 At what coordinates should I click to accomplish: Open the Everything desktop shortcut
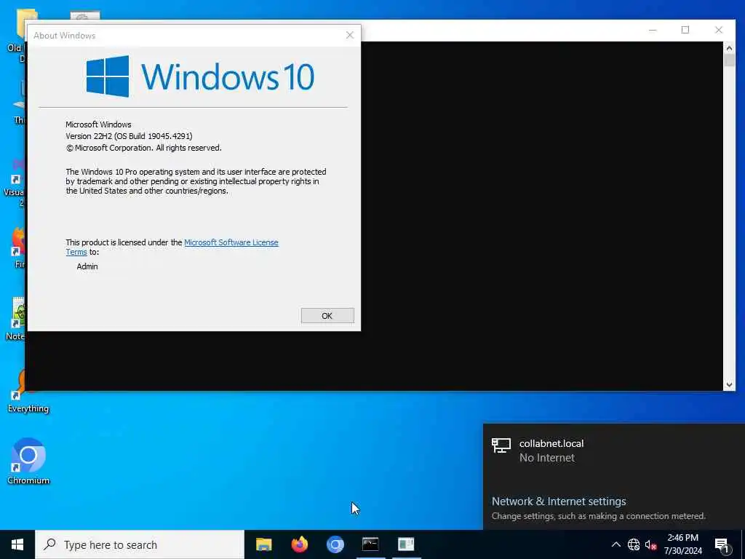pos(28,391)
